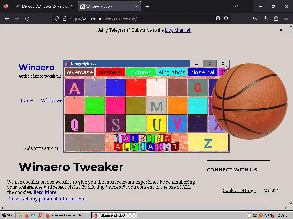This screenshot has height=219, width=293.
Task: Click the gray tile with letter M
Action: click(x=157, y=106)
